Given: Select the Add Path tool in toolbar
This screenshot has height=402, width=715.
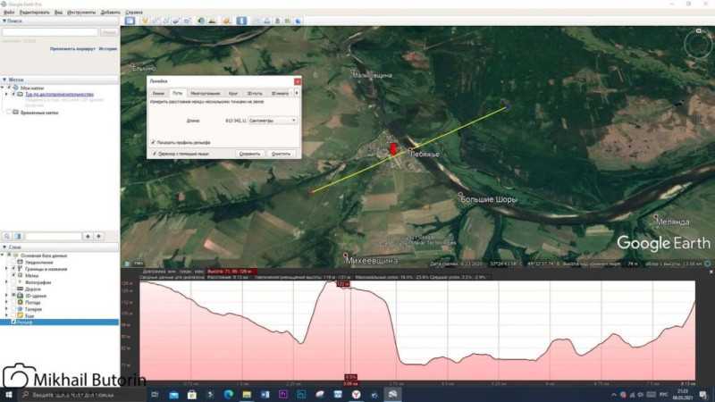Looking at the screenshot, I should [166, 21].
